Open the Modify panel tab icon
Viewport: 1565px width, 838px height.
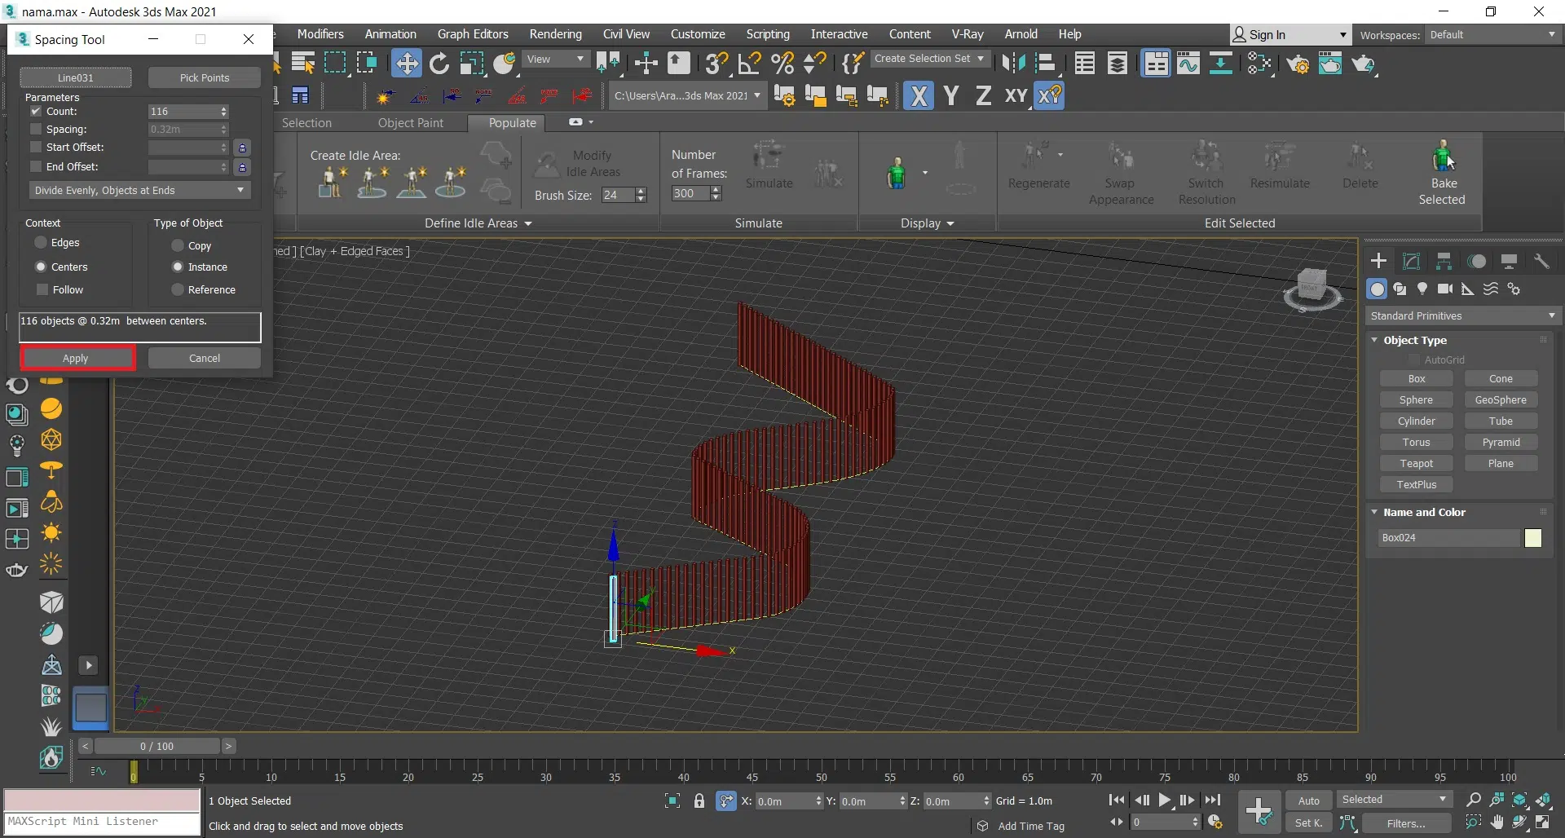[x=1411, y=261]
